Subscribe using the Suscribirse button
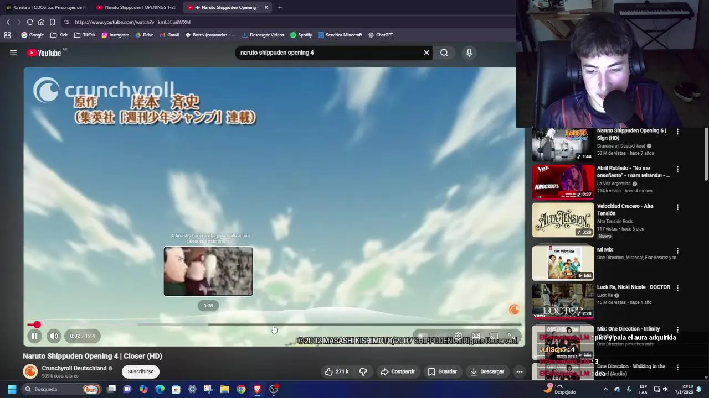This screenshot has height=398, width=709. [x=141, y=371]
